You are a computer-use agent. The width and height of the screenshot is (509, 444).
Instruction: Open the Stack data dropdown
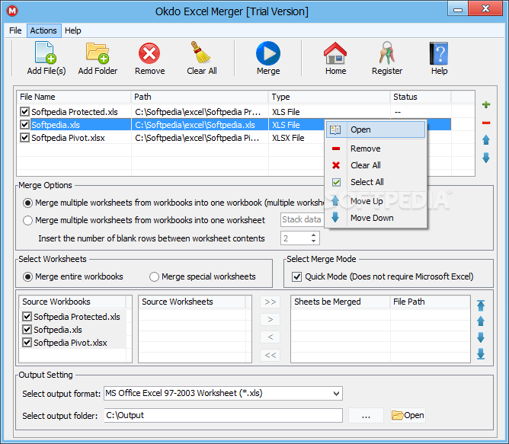tap(303, 220)
